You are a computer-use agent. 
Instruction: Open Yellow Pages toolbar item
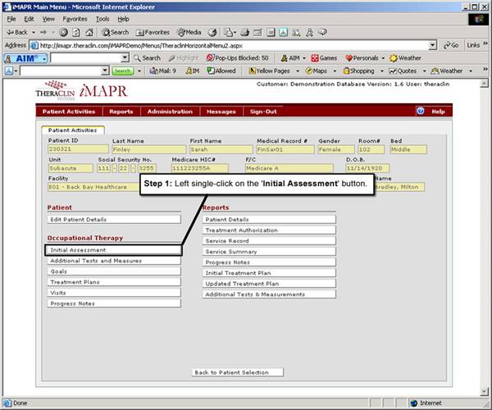(271, 71)
